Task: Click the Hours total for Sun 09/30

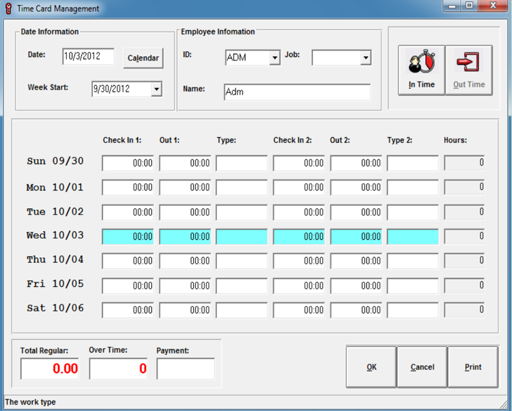Action: (x=465, y=163)
